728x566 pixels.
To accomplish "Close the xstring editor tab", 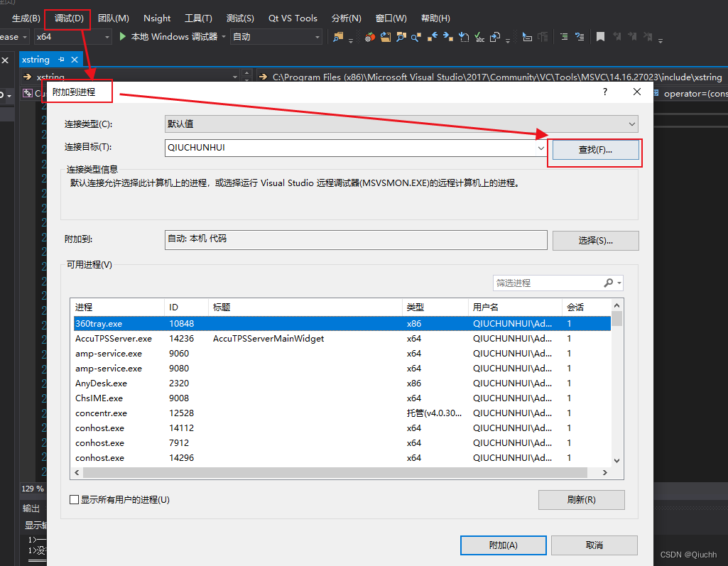I will (75, 60).
